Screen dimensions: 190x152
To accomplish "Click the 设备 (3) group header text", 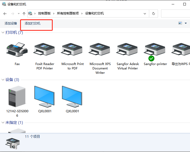I will click(12, 80).
